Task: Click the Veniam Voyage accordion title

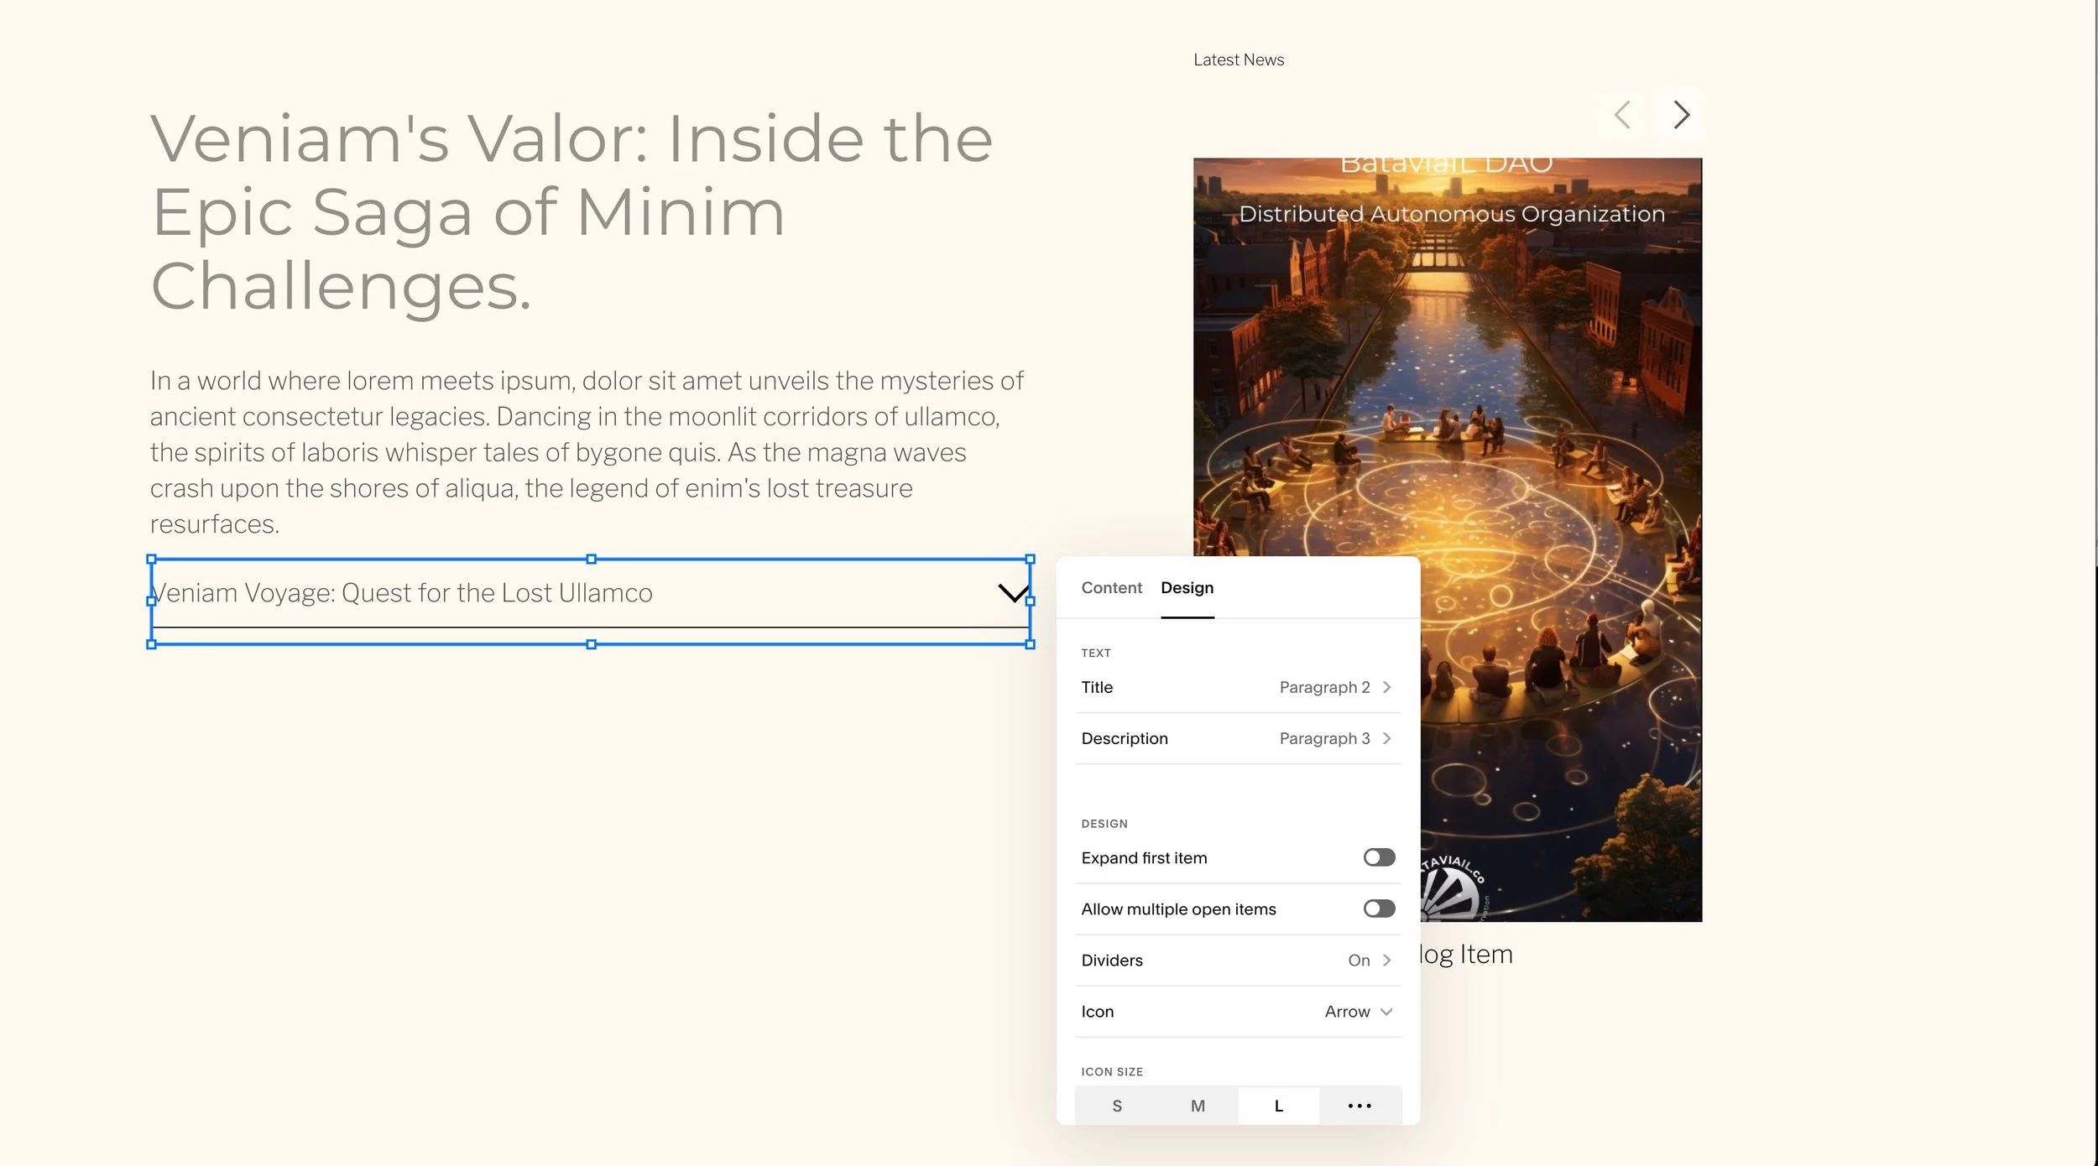Action: click(x=403, y=593)
